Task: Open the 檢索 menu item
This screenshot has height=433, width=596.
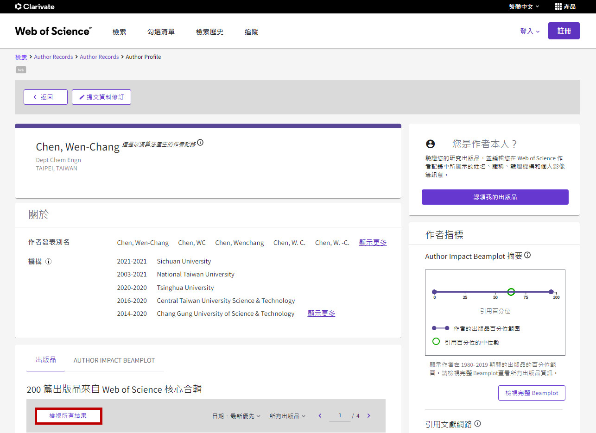Action: click(119, 31)
